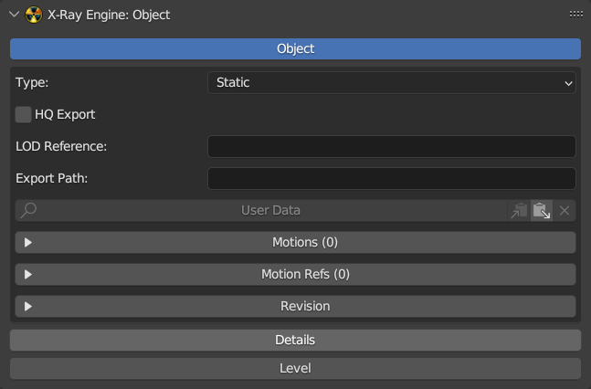Click the X-Ray Engine radiation icon
The image size is (591, 389).
coord(34,15)
